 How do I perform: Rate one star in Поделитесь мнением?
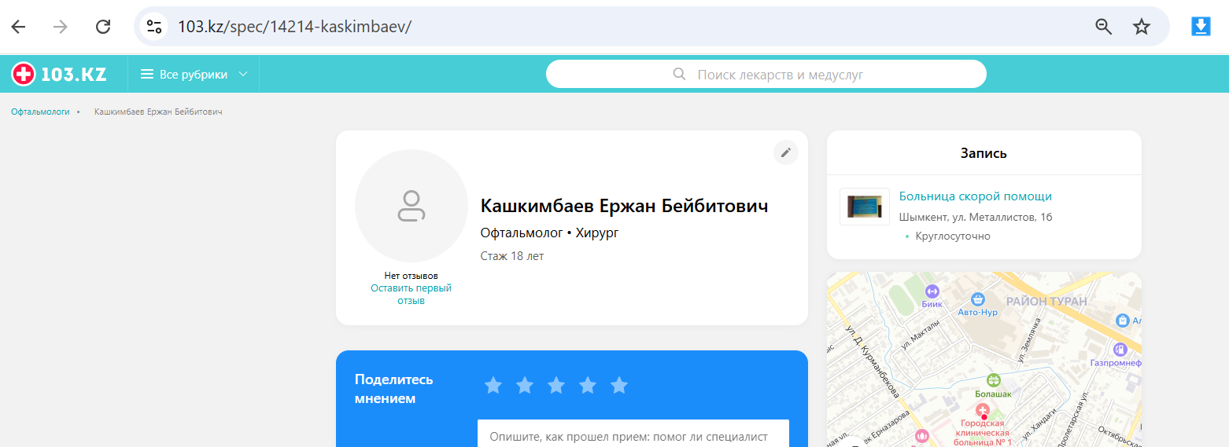[493, 385]
